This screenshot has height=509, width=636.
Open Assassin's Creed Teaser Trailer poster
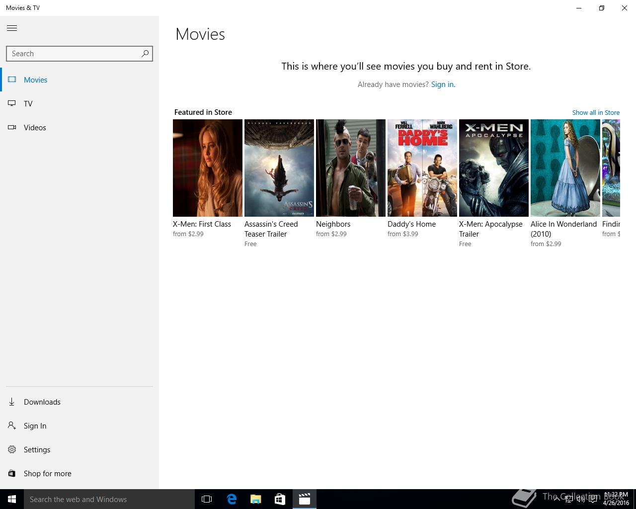click(279, 168)
